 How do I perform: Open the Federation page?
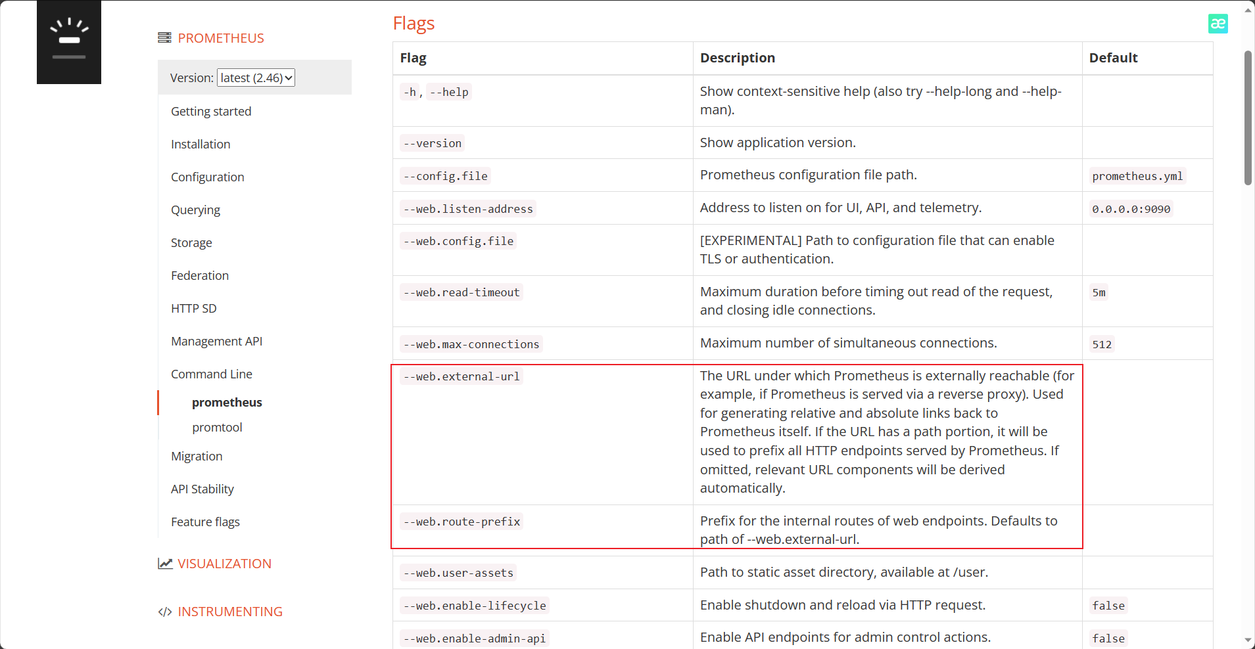coord(200,275)
